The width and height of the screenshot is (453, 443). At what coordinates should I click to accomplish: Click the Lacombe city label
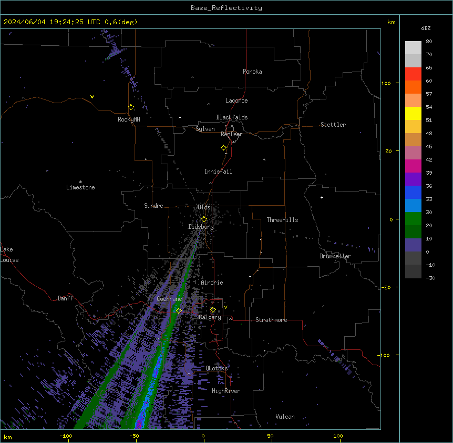pos(236,100)
